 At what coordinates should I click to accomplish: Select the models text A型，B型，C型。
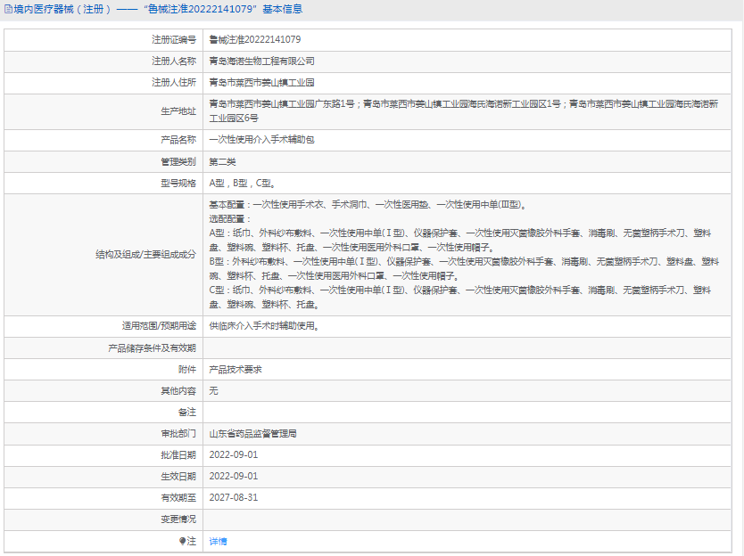[243, 183]
